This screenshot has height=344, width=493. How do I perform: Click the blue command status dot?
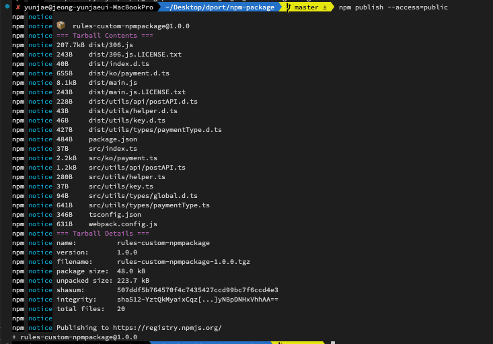(5, 7)
